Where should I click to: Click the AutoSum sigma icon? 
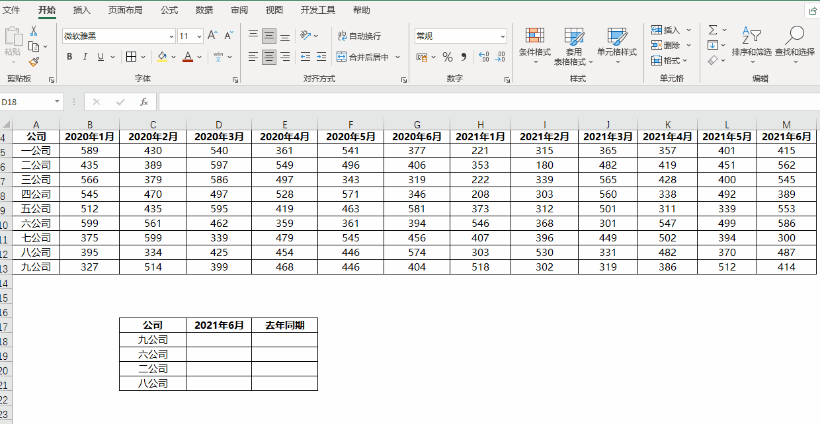coord(713,30)
